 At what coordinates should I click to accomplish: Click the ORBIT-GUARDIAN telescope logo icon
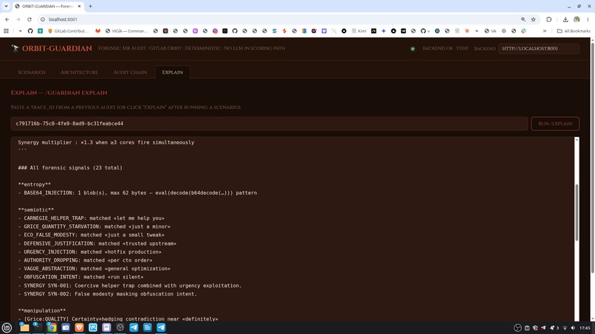point(16,48)
